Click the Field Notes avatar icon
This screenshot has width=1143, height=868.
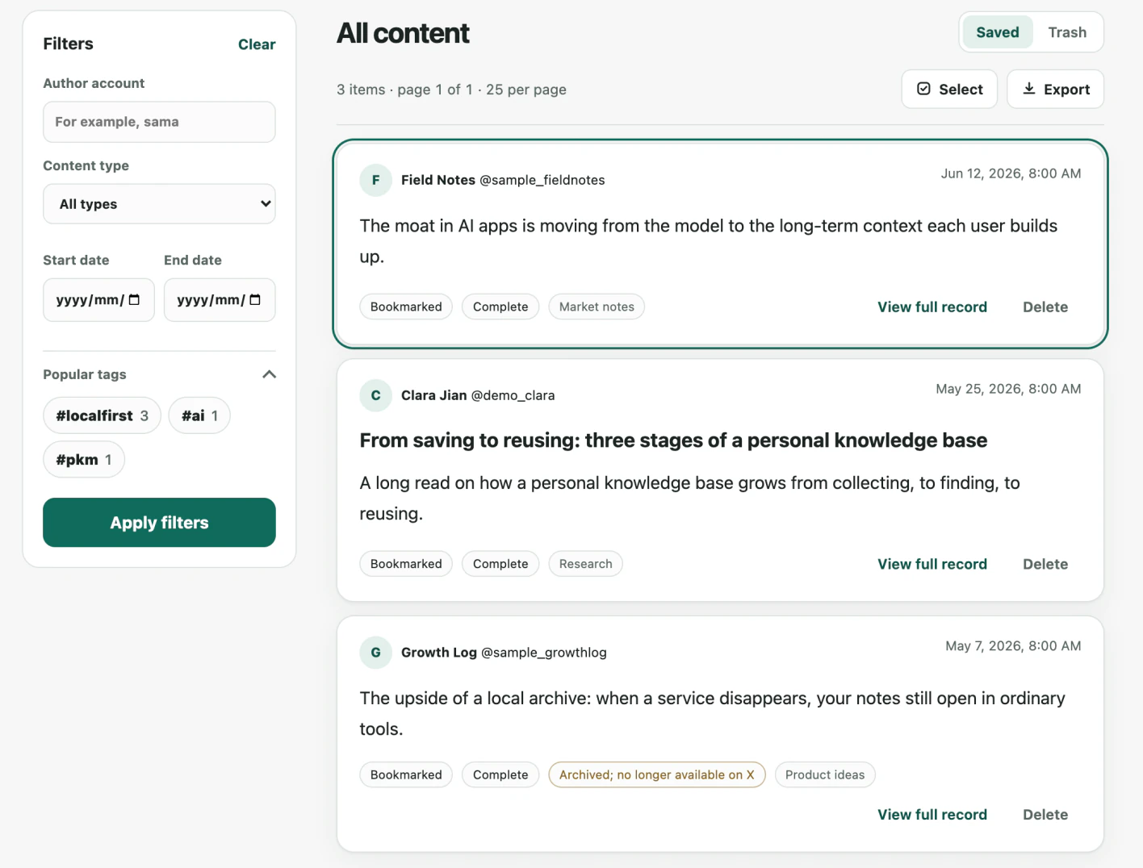pos(375,180)
